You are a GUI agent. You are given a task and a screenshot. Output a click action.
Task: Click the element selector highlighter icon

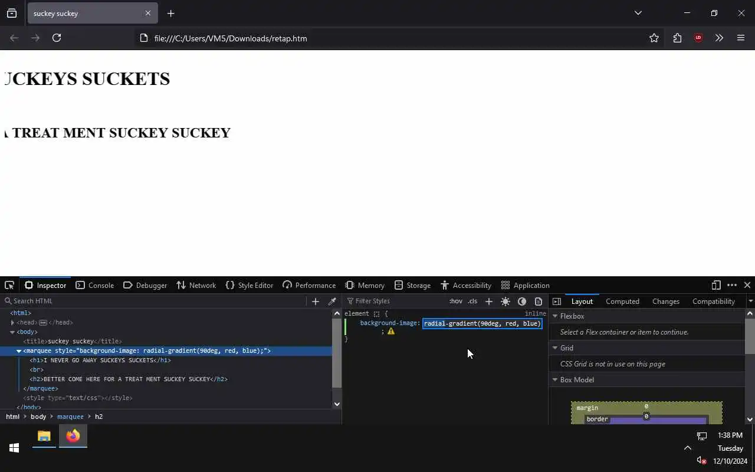376,314
